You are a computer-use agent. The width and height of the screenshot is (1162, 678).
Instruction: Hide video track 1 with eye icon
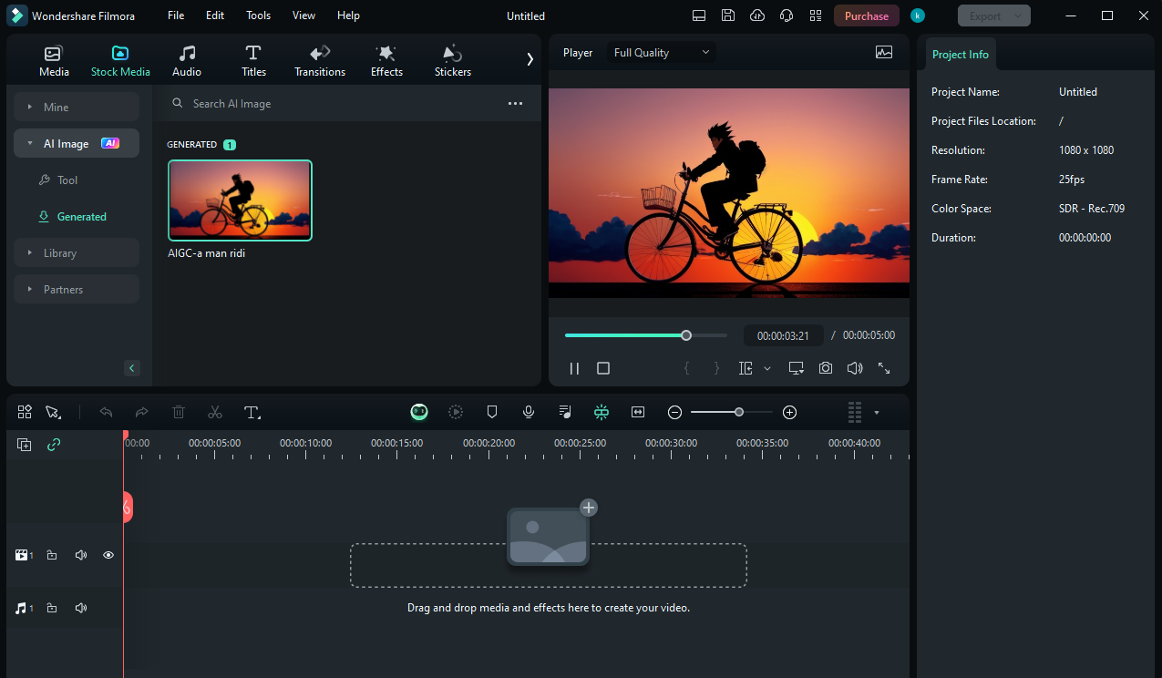coord(108,555)
